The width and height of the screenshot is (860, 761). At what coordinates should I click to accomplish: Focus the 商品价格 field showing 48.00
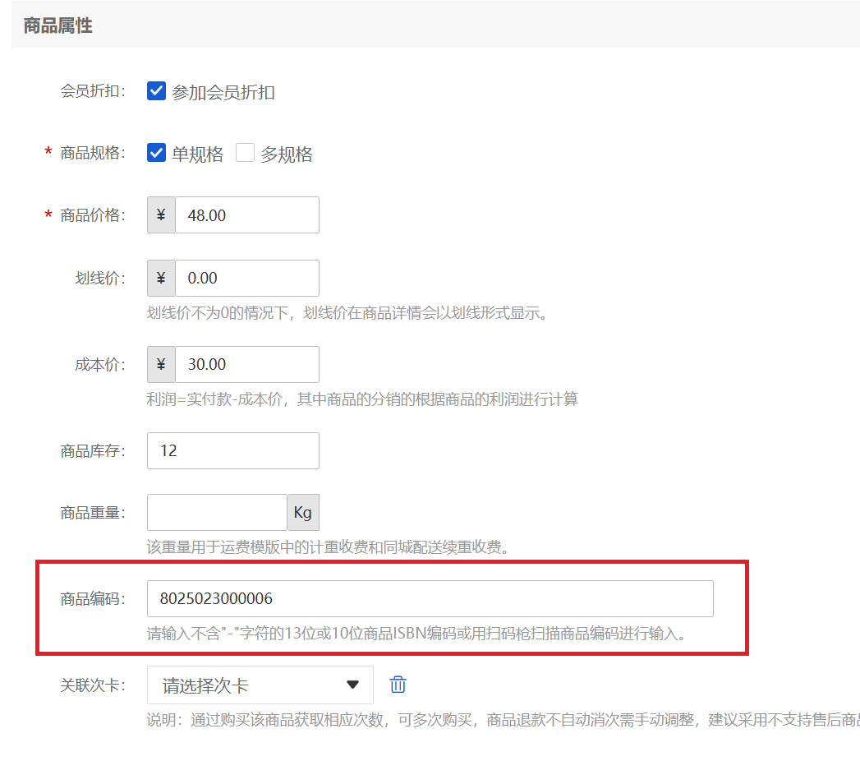(x=246, y=215)
